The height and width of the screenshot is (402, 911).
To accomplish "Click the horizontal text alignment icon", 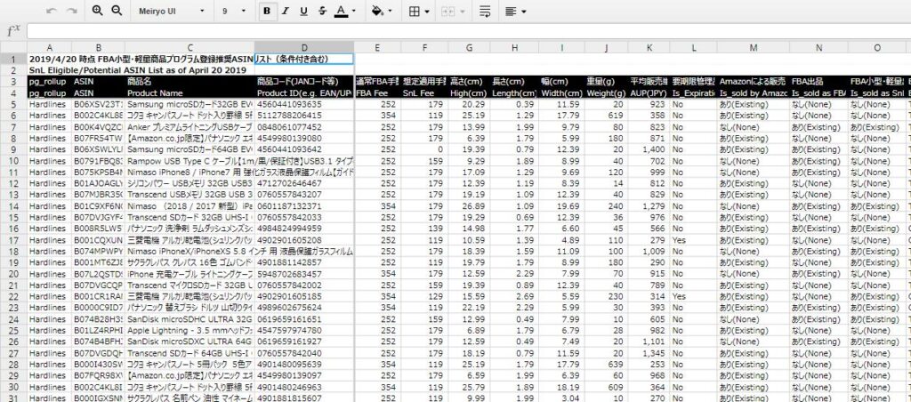I will pyautogui.click(x=510, y=11).
